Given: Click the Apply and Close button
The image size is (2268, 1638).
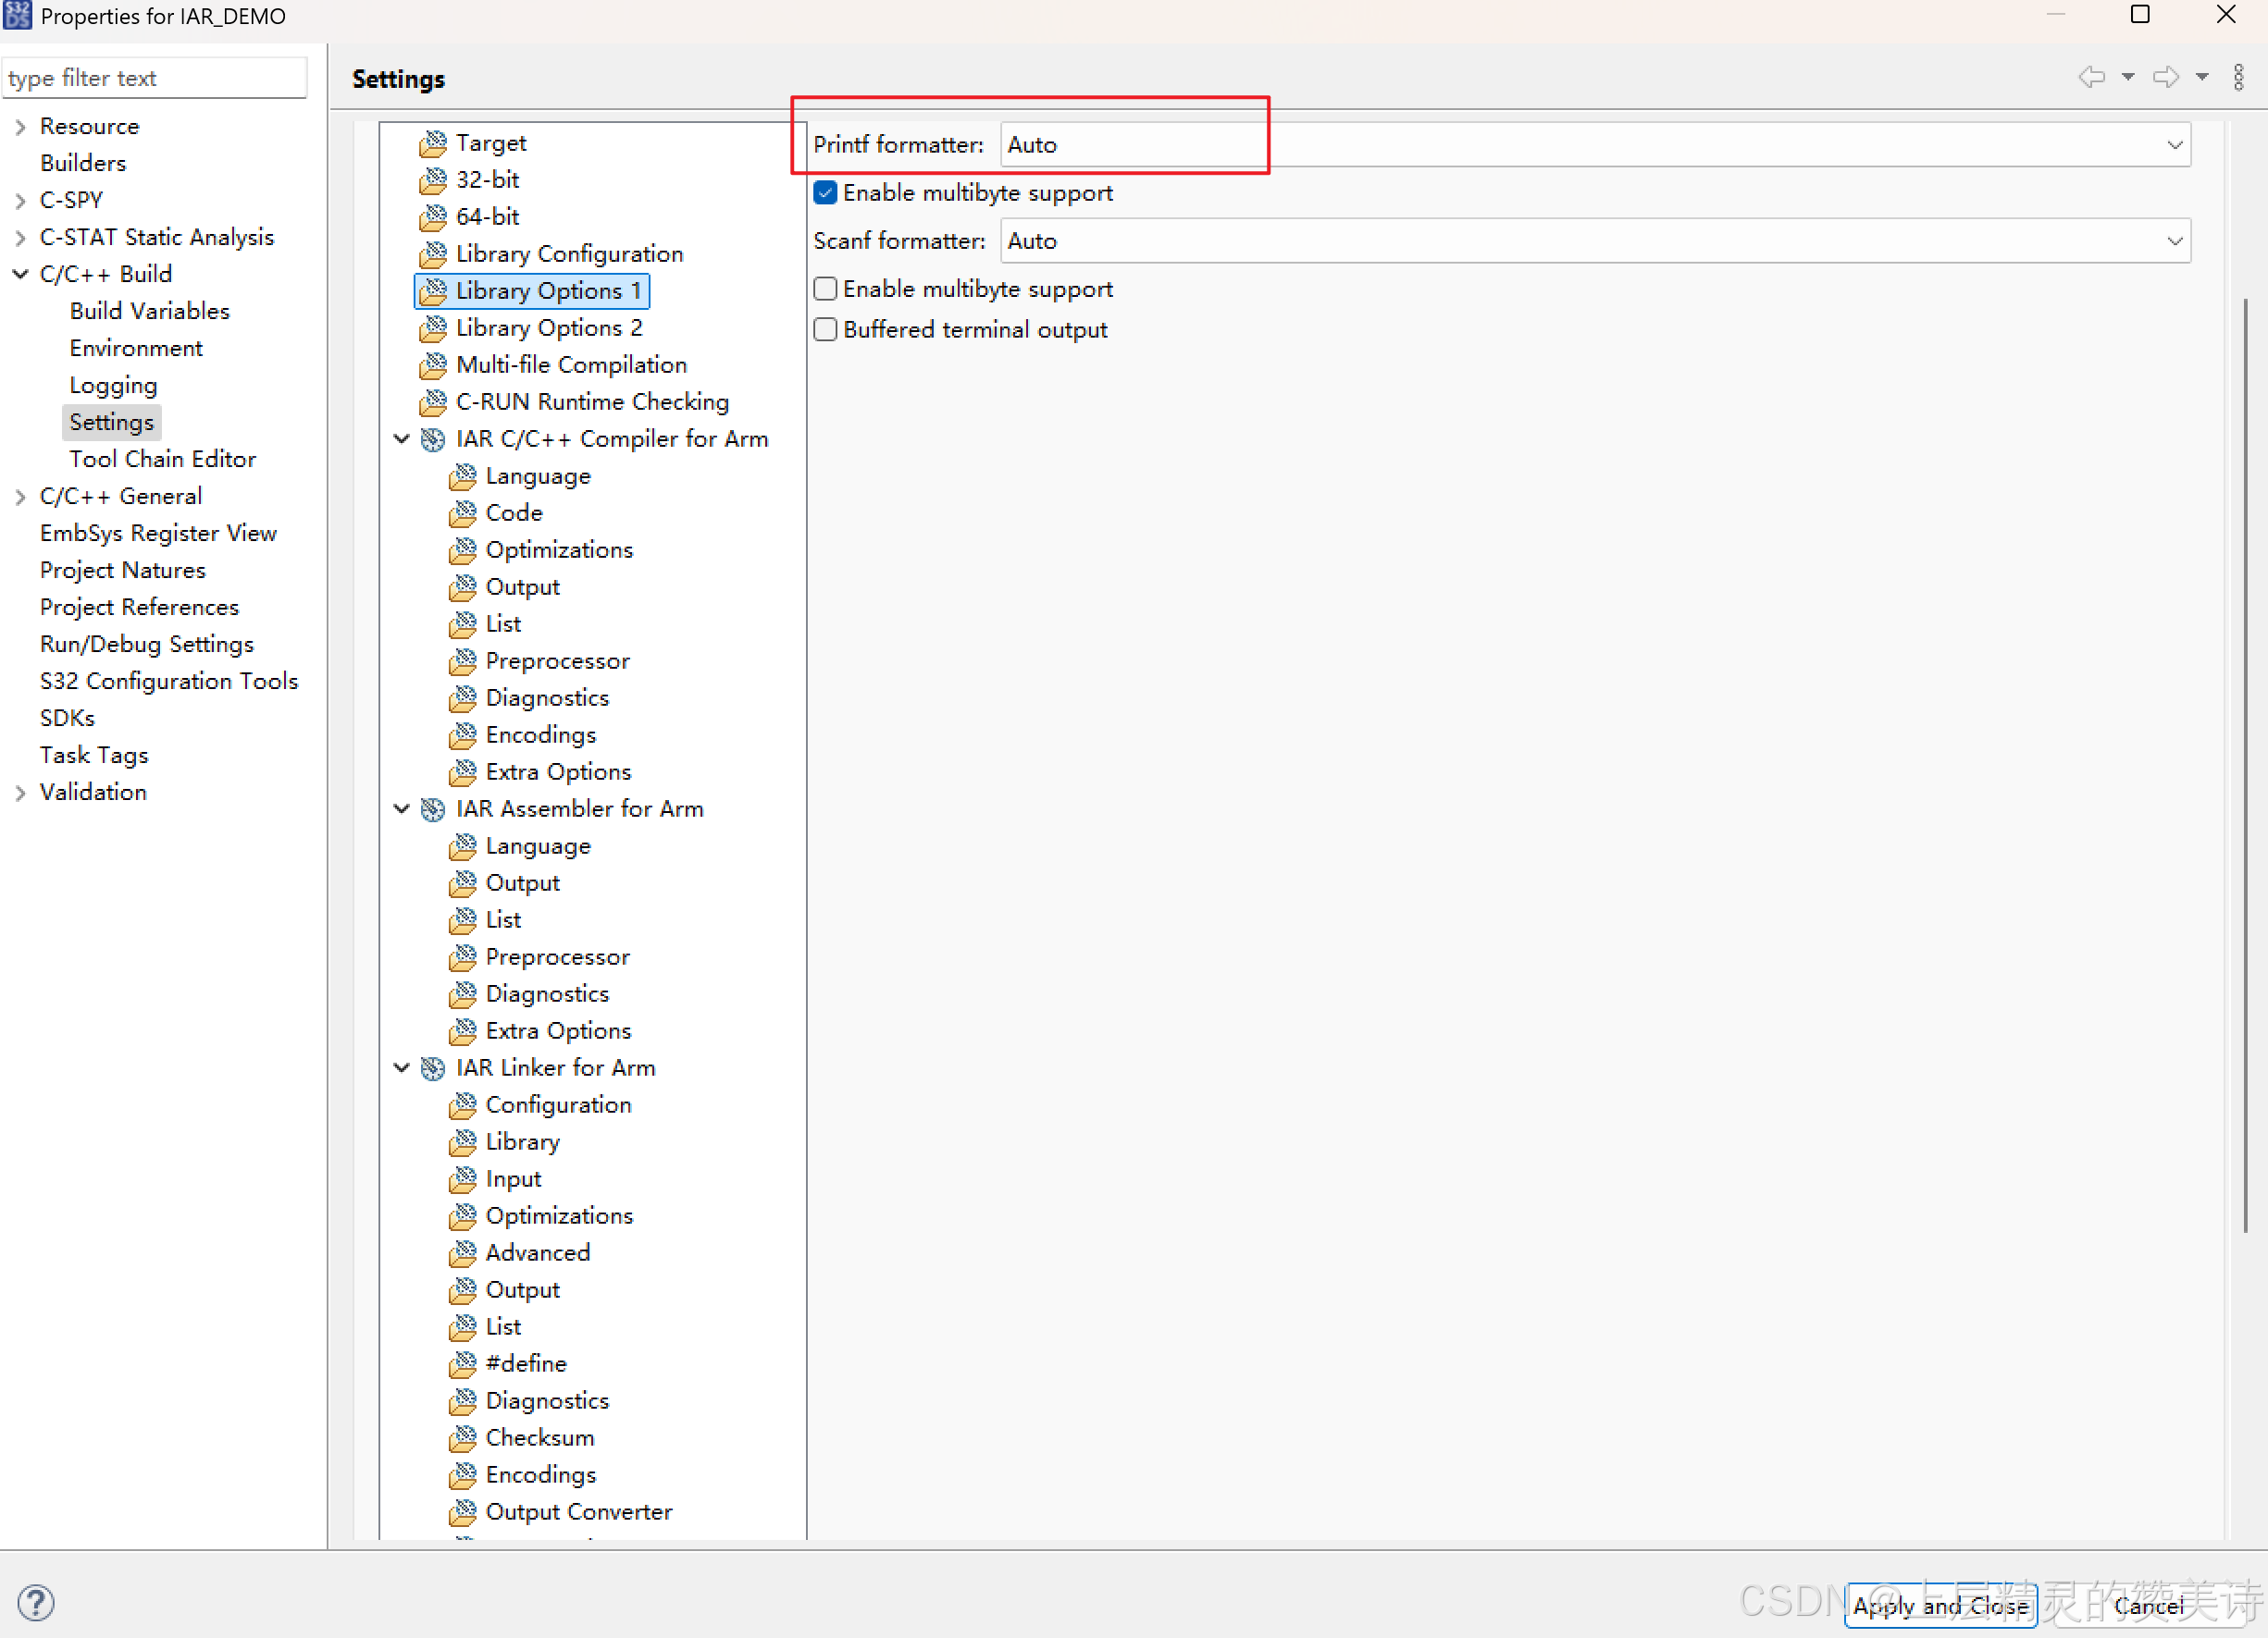Looking at the screenshot, I should pos(1940,1606).
